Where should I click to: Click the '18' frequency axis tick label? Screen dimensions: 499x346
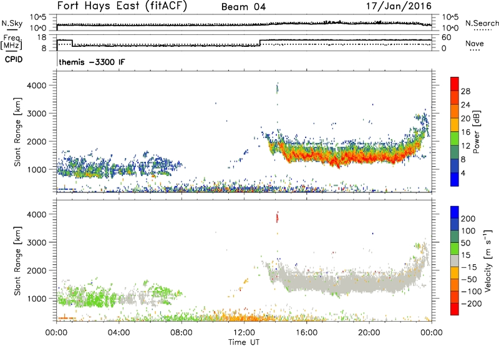41,37
